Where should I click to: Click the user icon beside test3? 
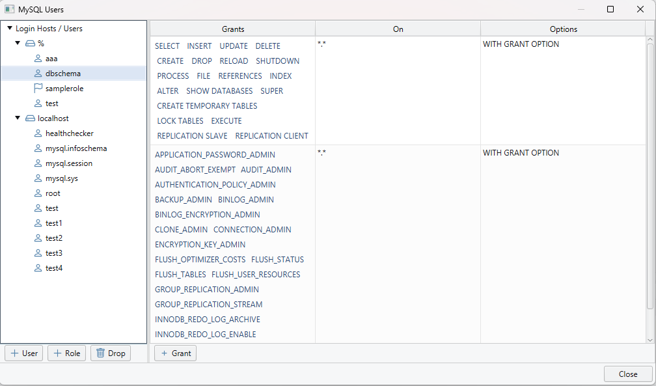pos(38,253)
